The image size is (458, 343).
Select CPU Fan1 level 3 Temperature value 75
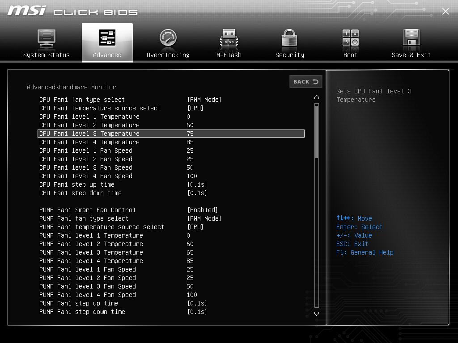click(190, 134)
